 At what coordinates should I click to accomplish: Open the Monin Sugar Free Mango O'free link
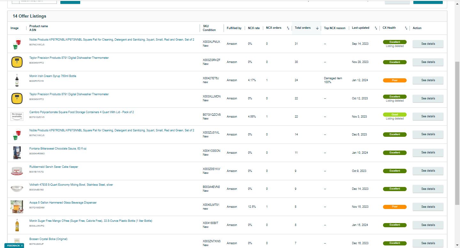tap(91, 221)
